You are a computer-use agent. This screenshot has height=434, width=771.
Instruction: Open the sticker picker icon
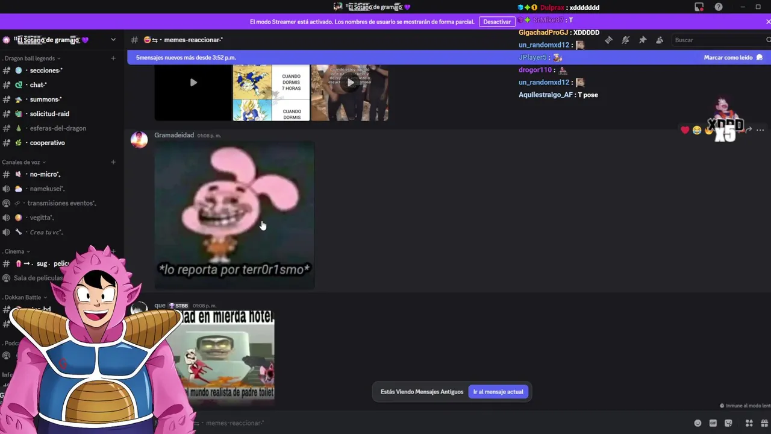pos(729,423)
